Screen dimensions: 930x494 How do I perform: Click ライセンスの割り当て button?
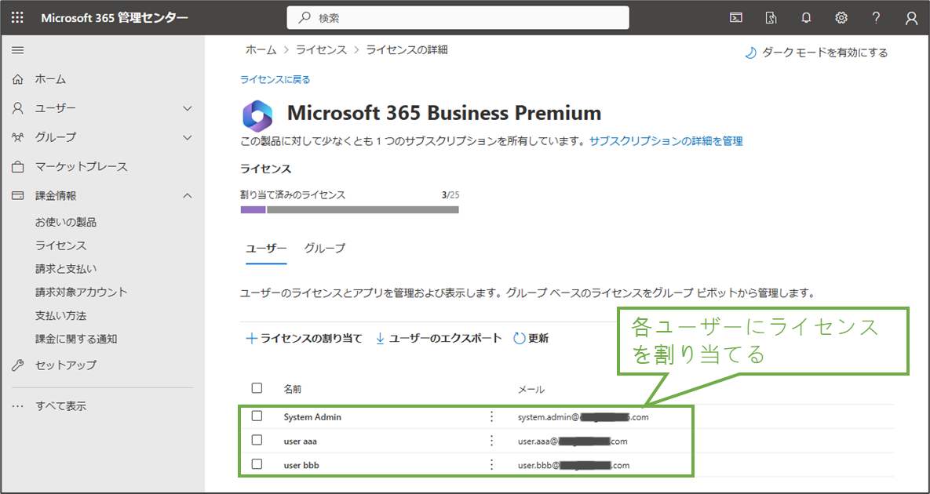pyautogui.click(x=304, y=339)
